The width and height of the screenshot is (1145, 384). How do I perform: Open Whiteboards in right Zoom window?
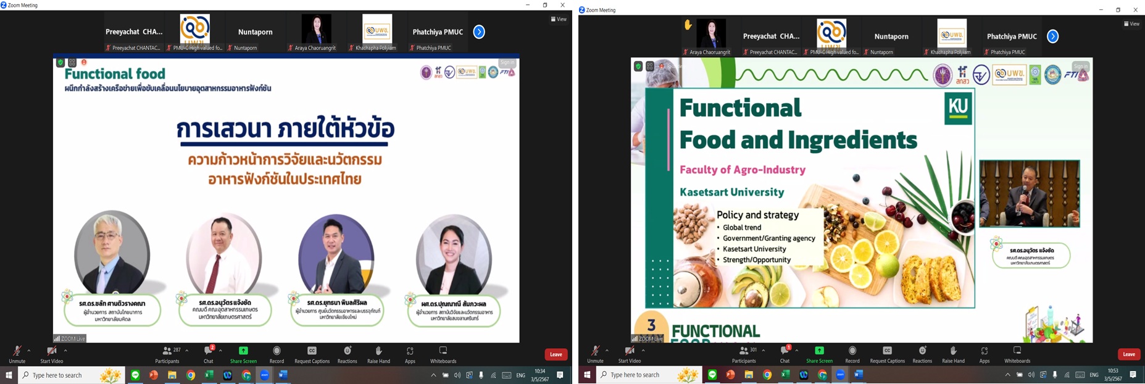pos(1017,354)
